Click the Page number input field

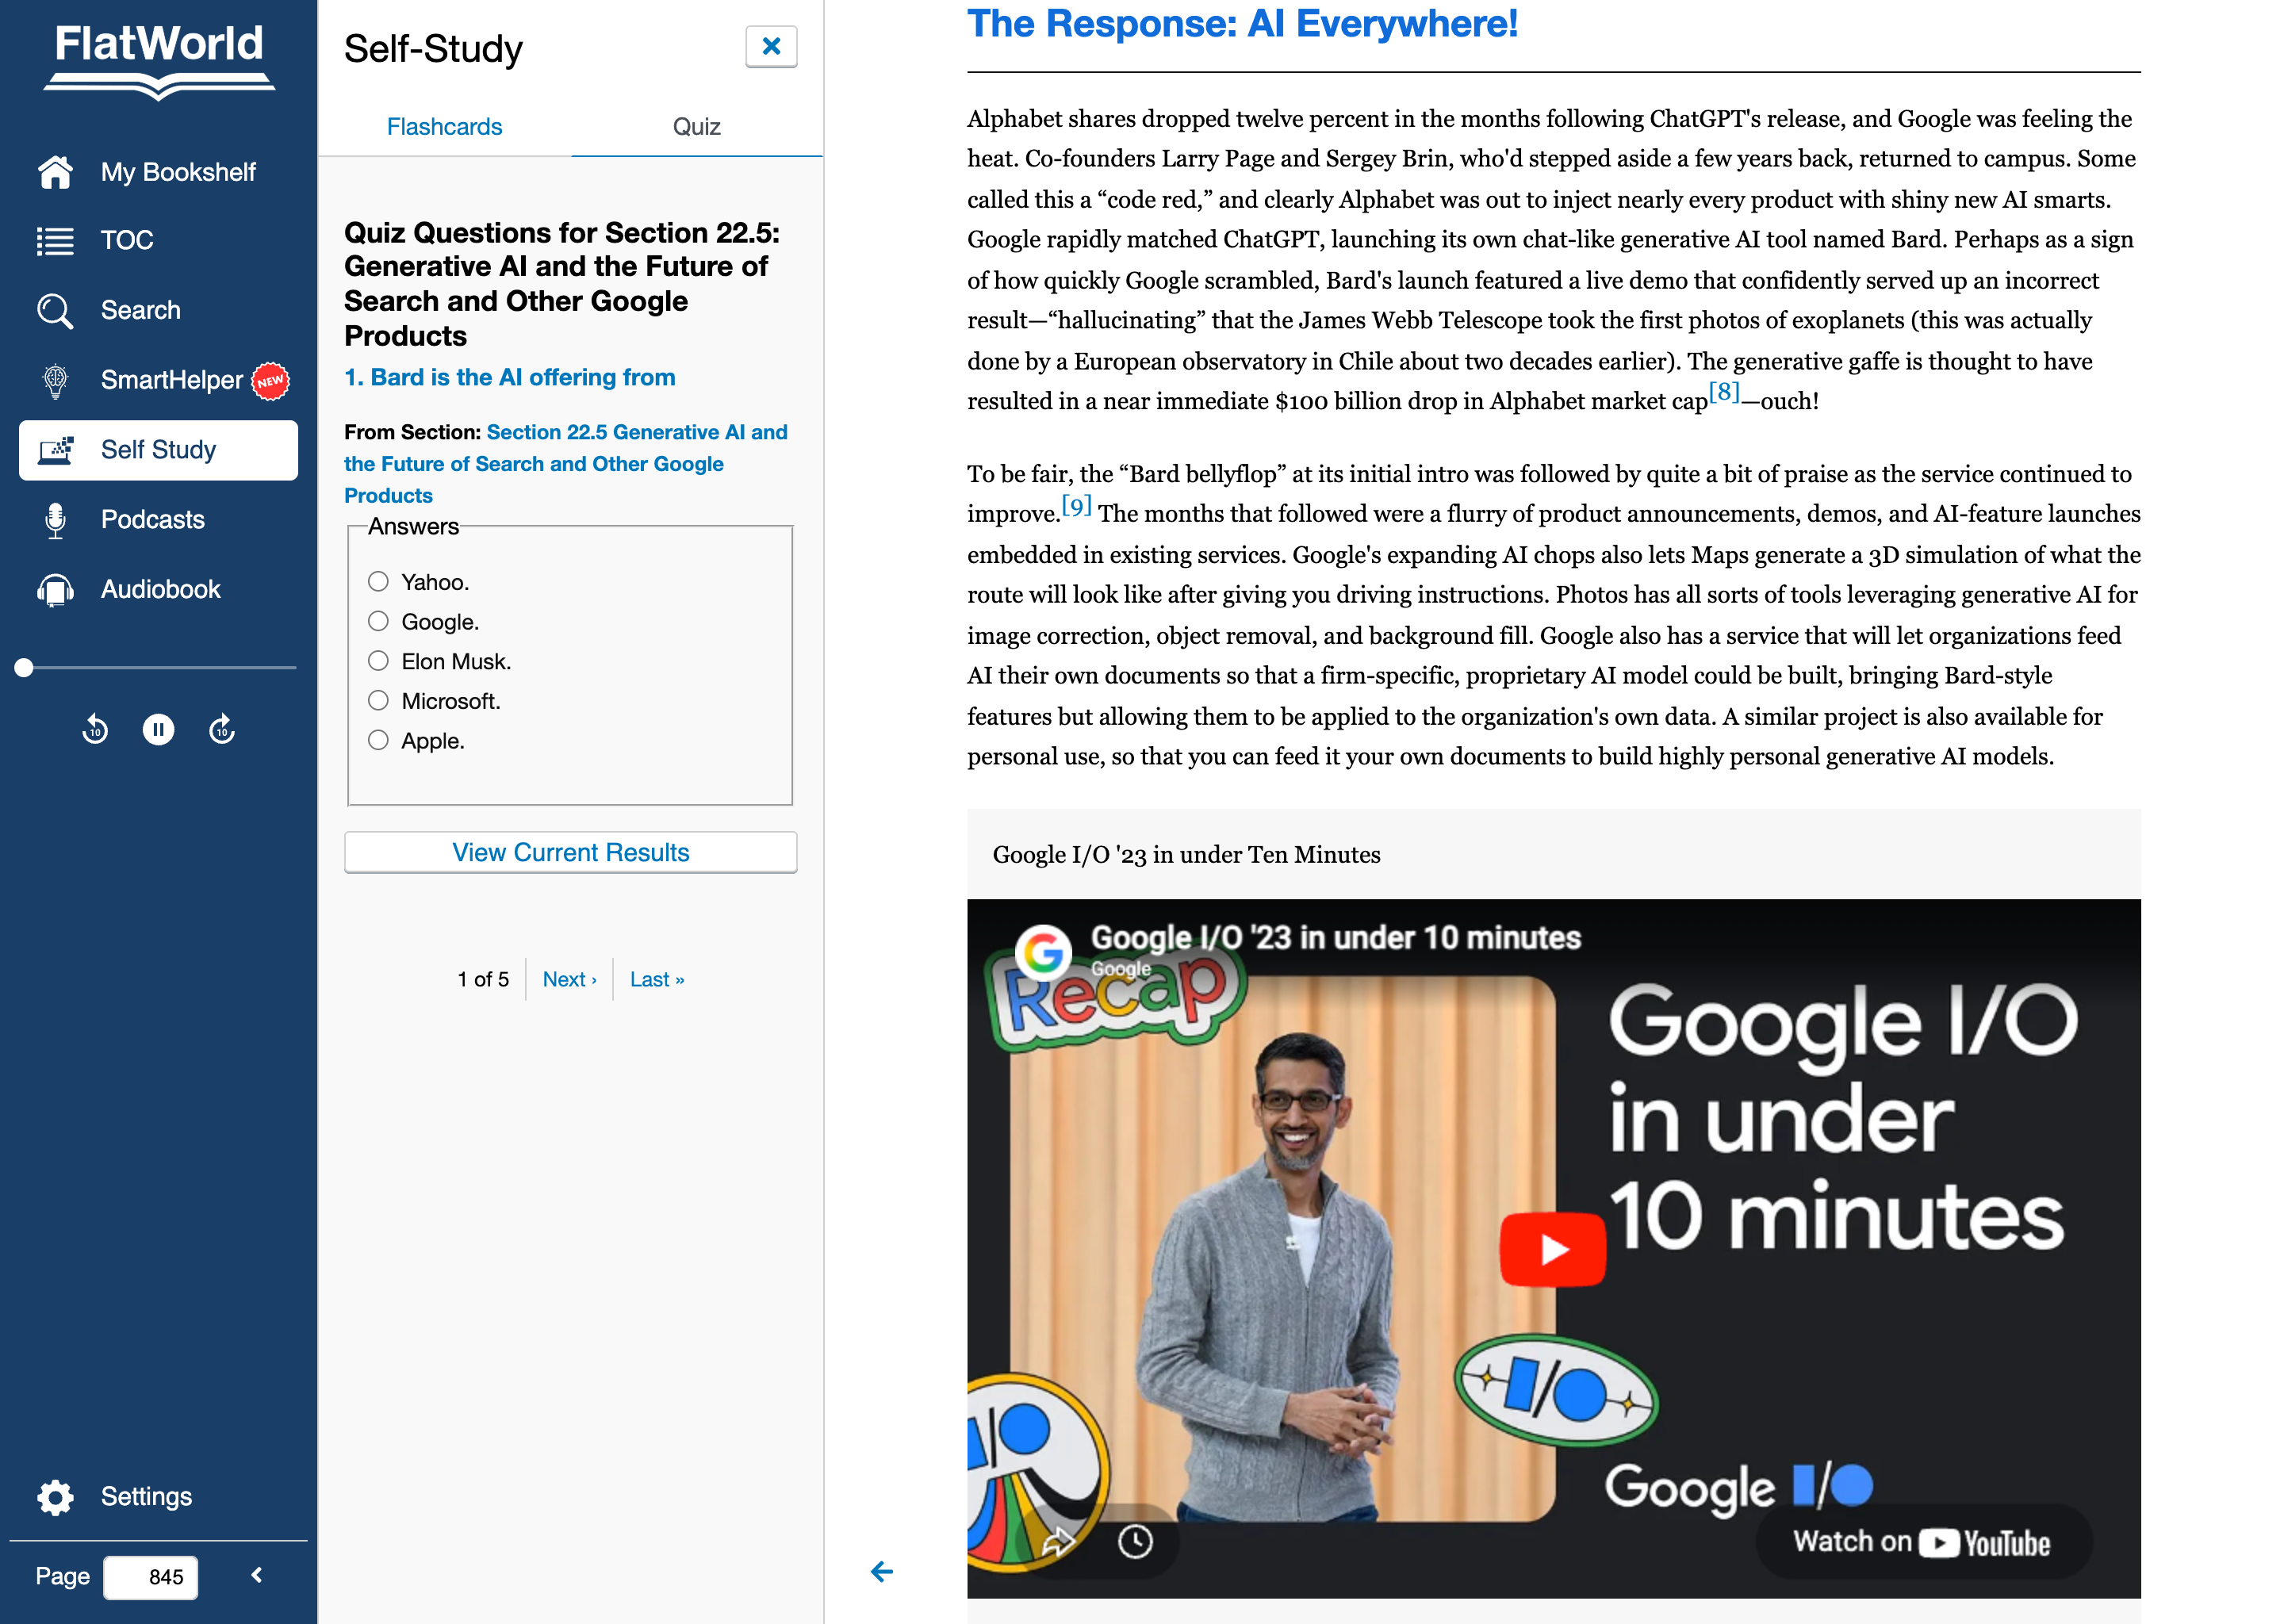click(x=151, y=1577)
